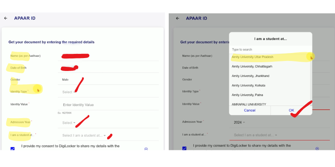
Task: Click the circular icon beside consent text, right form
Action: point(317,149)
